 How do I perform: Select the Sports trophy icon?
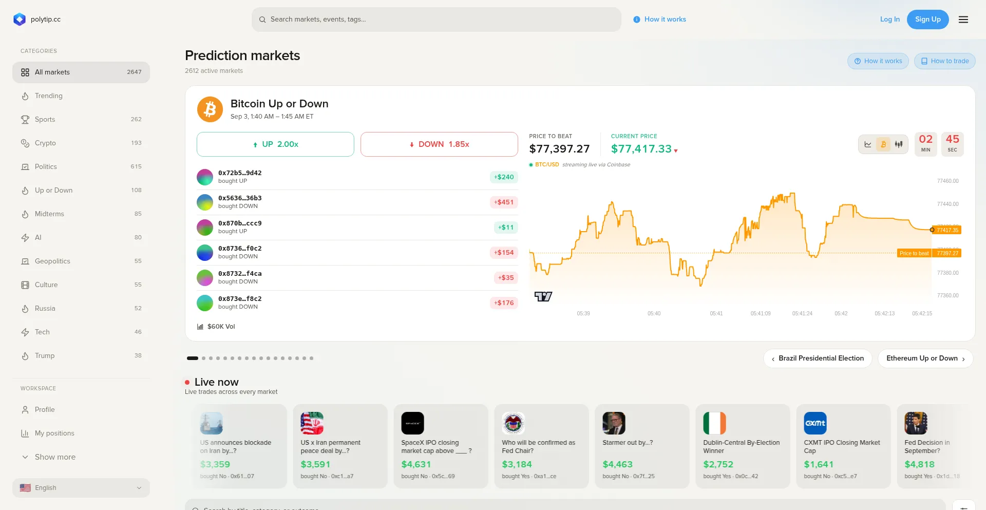(x=25, y=120)
